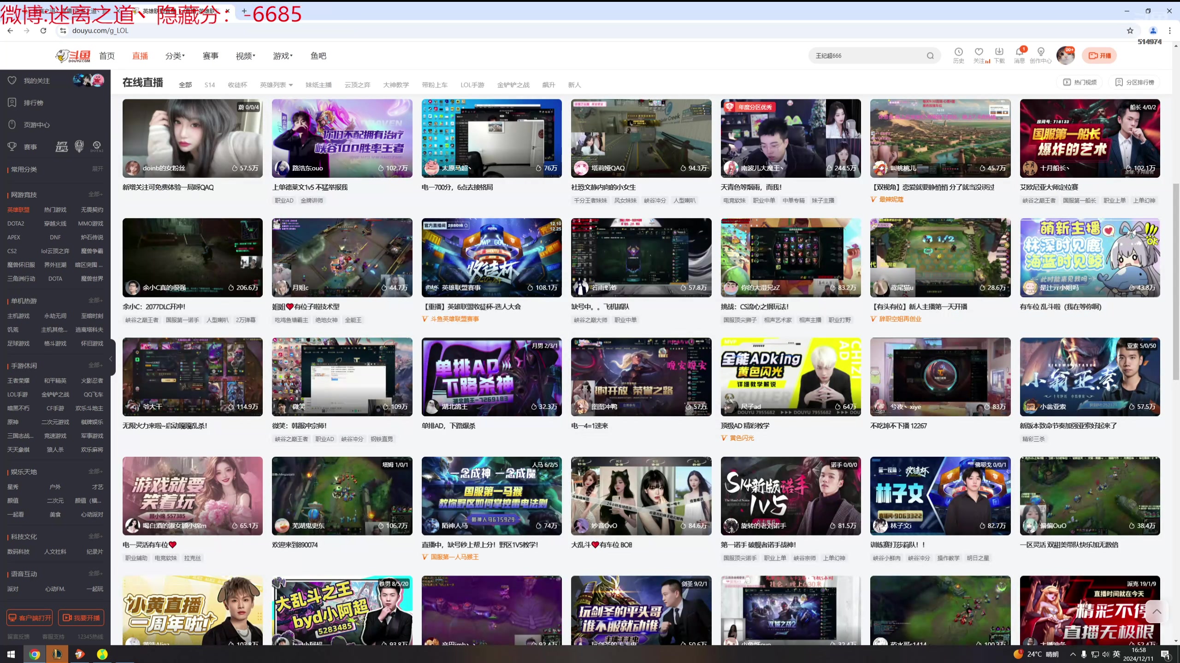
Task: Click Chrome icon in taskbar
Action: tap(34, 654)
